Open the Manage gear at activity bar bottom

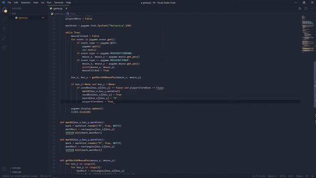[x=4, y=169]
